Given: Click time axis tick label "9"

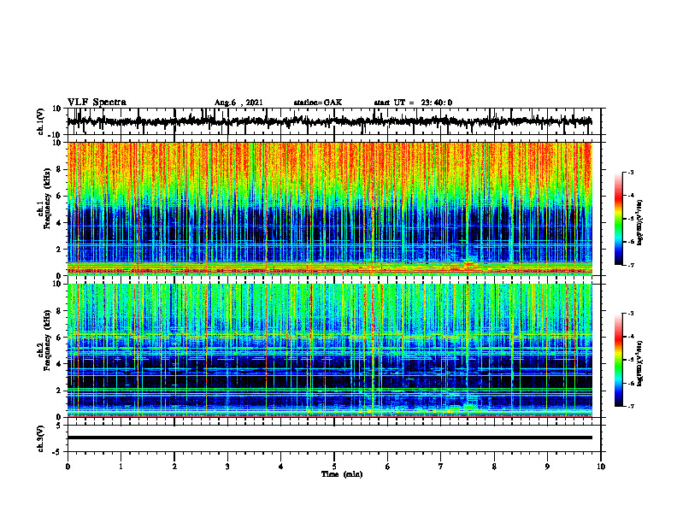Looking at the screenshot, I should click(x=547, y=467).
